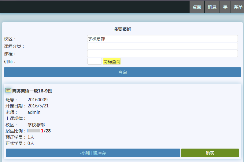Focus the short 讲师 code input box
244x162 pixels.
pyautogui.click(x=94, y=62)
